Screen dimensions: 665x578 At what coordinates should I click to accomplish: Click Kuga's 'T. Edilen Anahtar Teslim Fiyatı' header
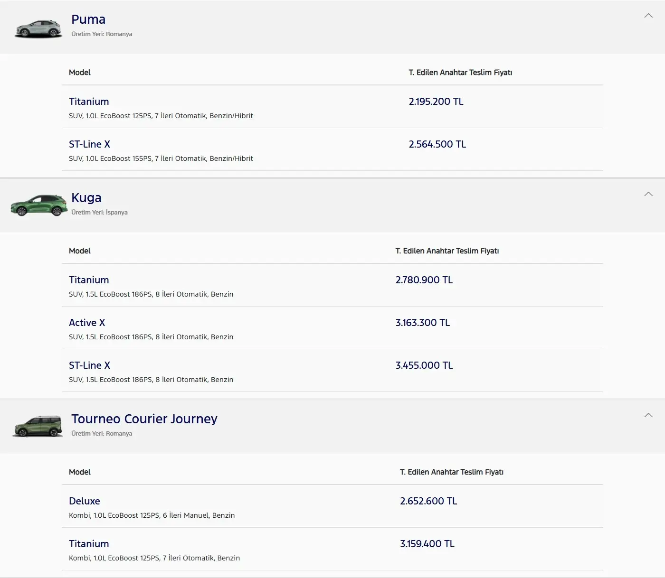447,251
